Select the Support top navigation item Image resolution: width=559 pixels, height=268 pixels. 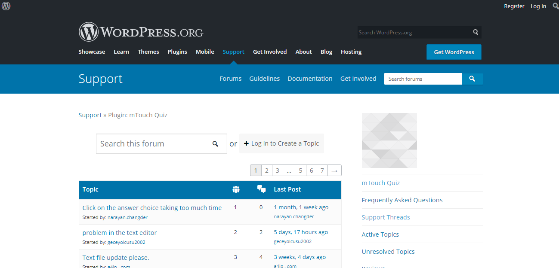[233, 52]
